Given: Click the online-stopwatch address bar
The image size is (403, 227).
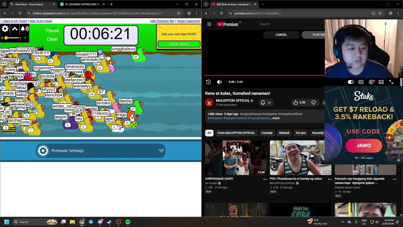Looking at the screenshot, I should click(101, 13).
